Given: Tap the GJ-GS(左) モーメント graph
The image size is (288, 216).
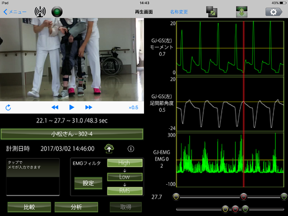Looking at the screenshot, I should click(230, 48).
